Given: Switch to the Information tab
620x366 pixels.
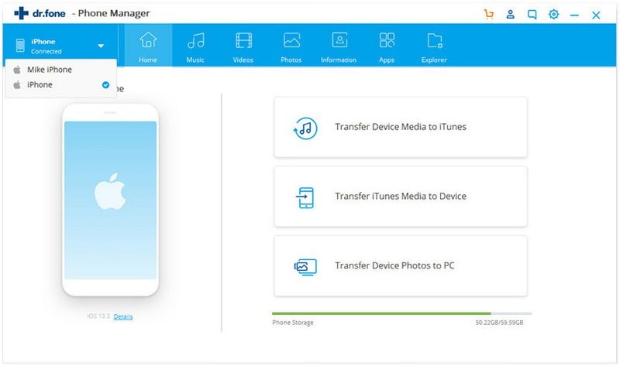Looking at the screenshot, I should point(339,46).
